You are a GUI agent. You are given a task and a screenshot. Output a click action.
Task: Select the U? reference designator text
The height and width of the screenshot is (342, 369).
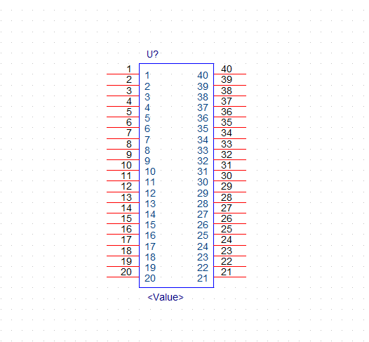tap(152, 54)
